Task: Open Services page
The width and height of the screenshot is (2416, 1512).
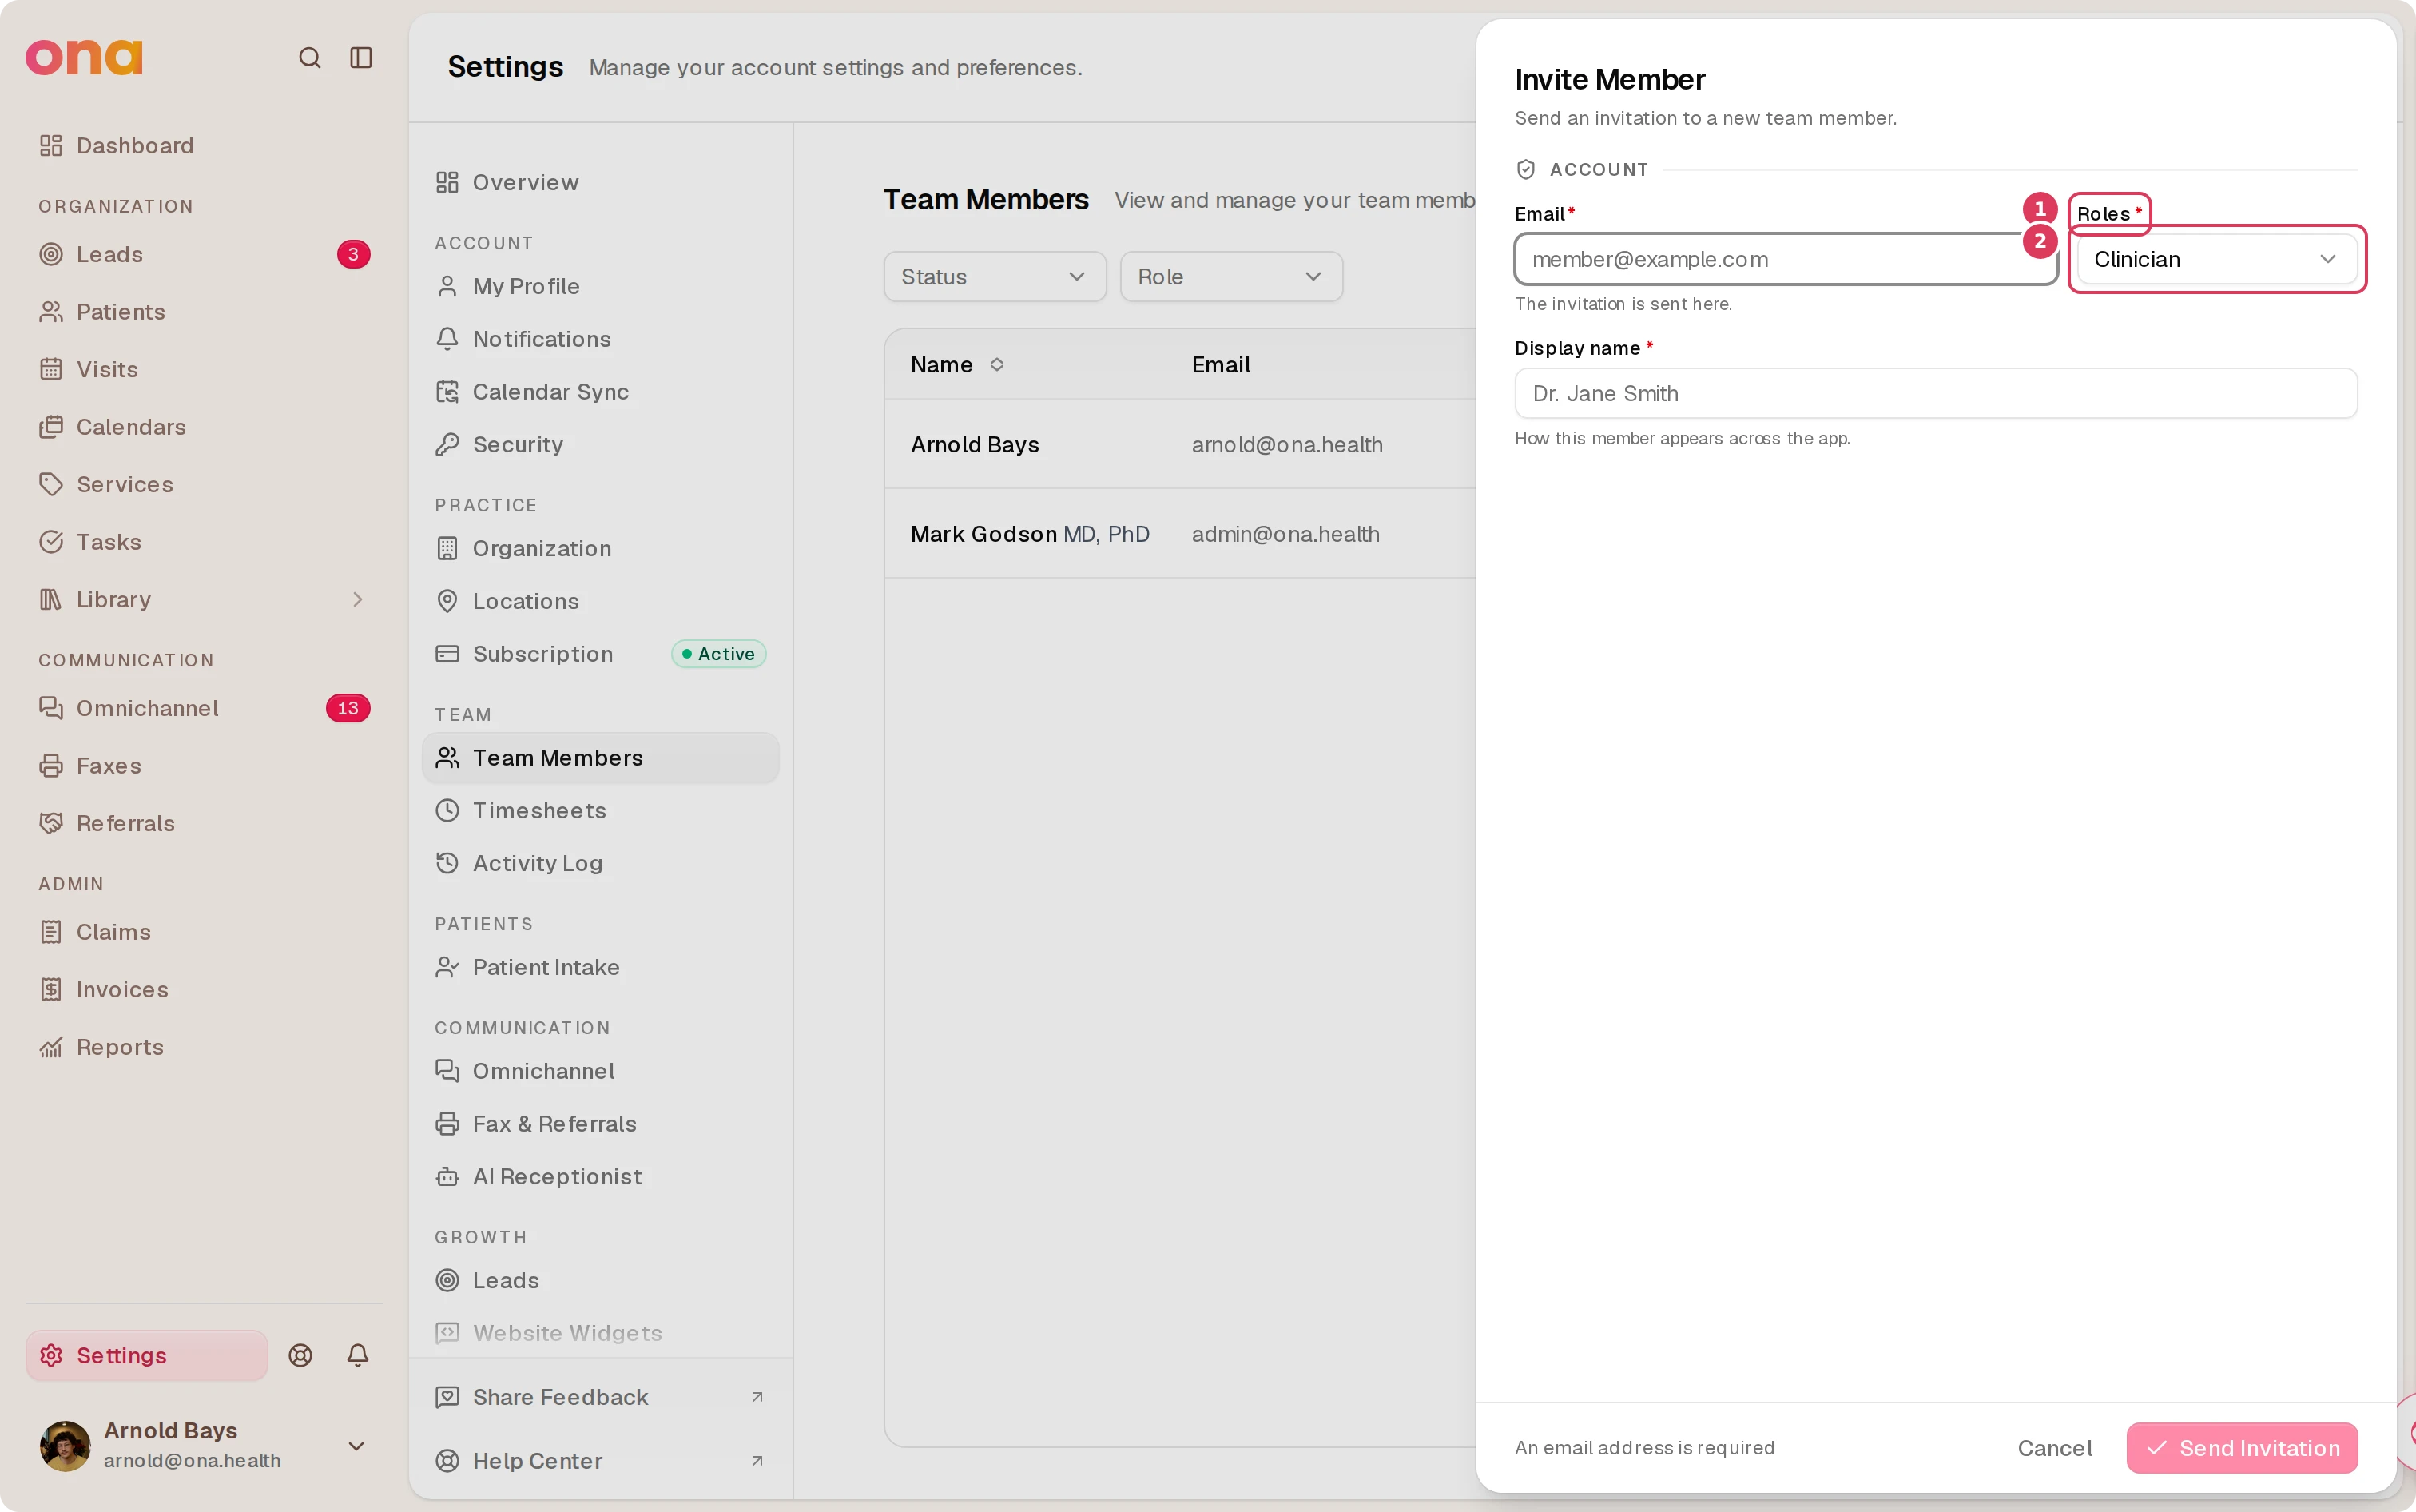Action: [204, 484]
